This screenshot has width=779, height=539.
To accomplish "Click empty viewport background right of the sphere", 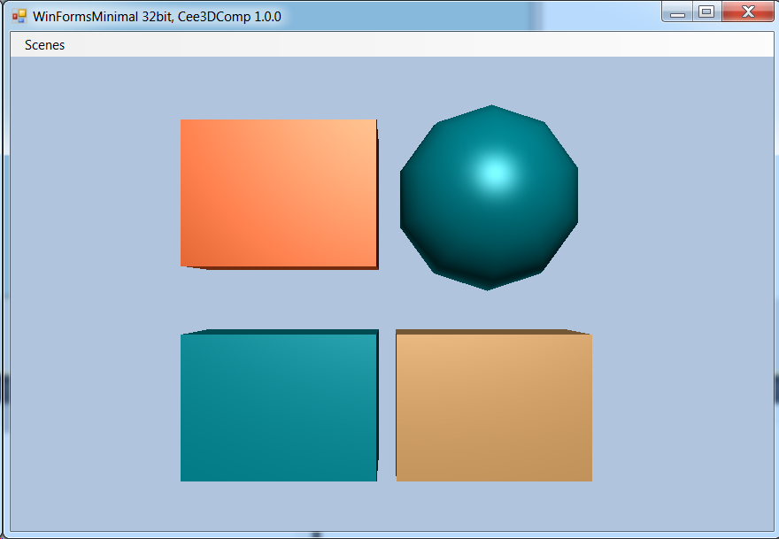I will pos(673,195).
